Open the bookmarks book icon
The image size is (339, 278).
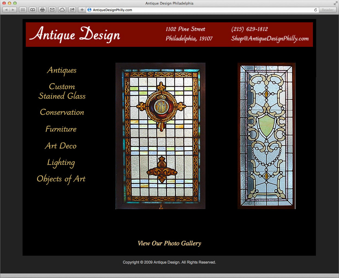[x=33, y=10]
